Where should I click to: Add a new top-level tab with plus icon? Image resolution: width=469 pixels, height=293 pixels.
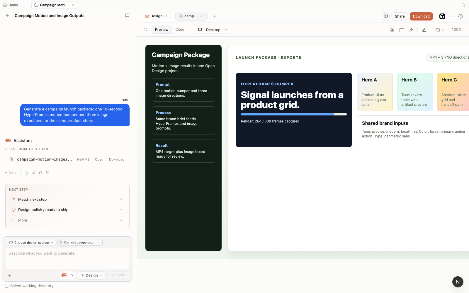(83, 5)
